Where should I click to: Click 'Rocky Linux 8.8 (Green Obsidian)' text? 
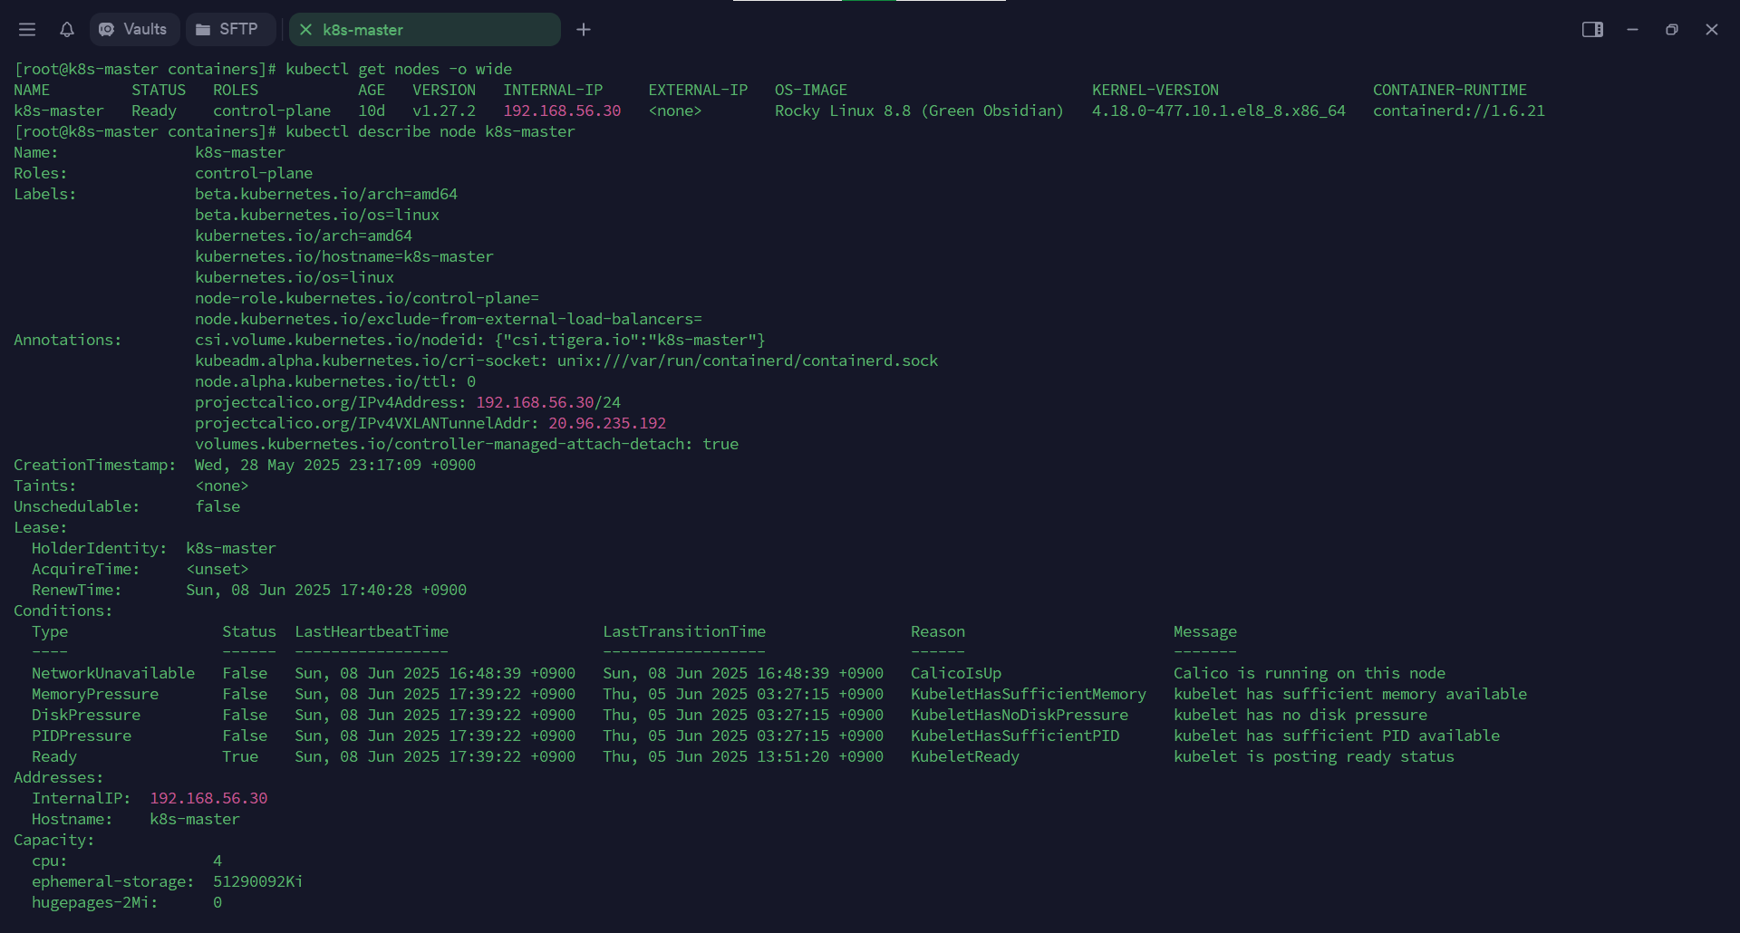coord(919,111)
